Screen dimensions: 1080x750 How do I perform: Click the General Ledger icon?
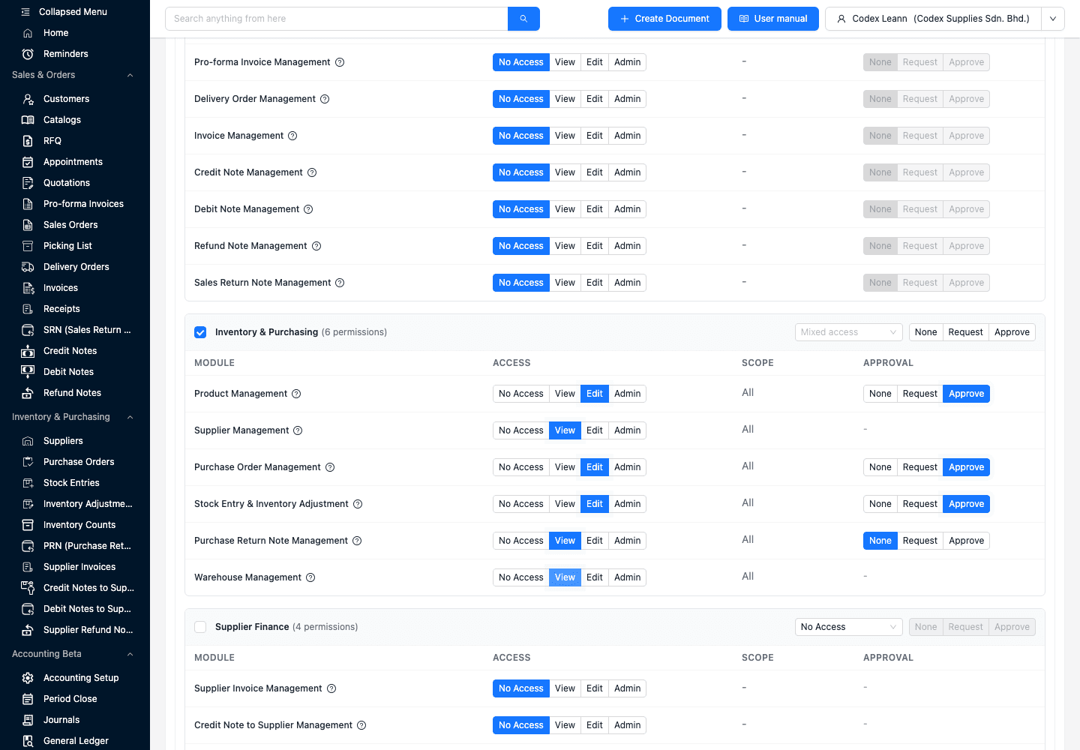point(28,741)
